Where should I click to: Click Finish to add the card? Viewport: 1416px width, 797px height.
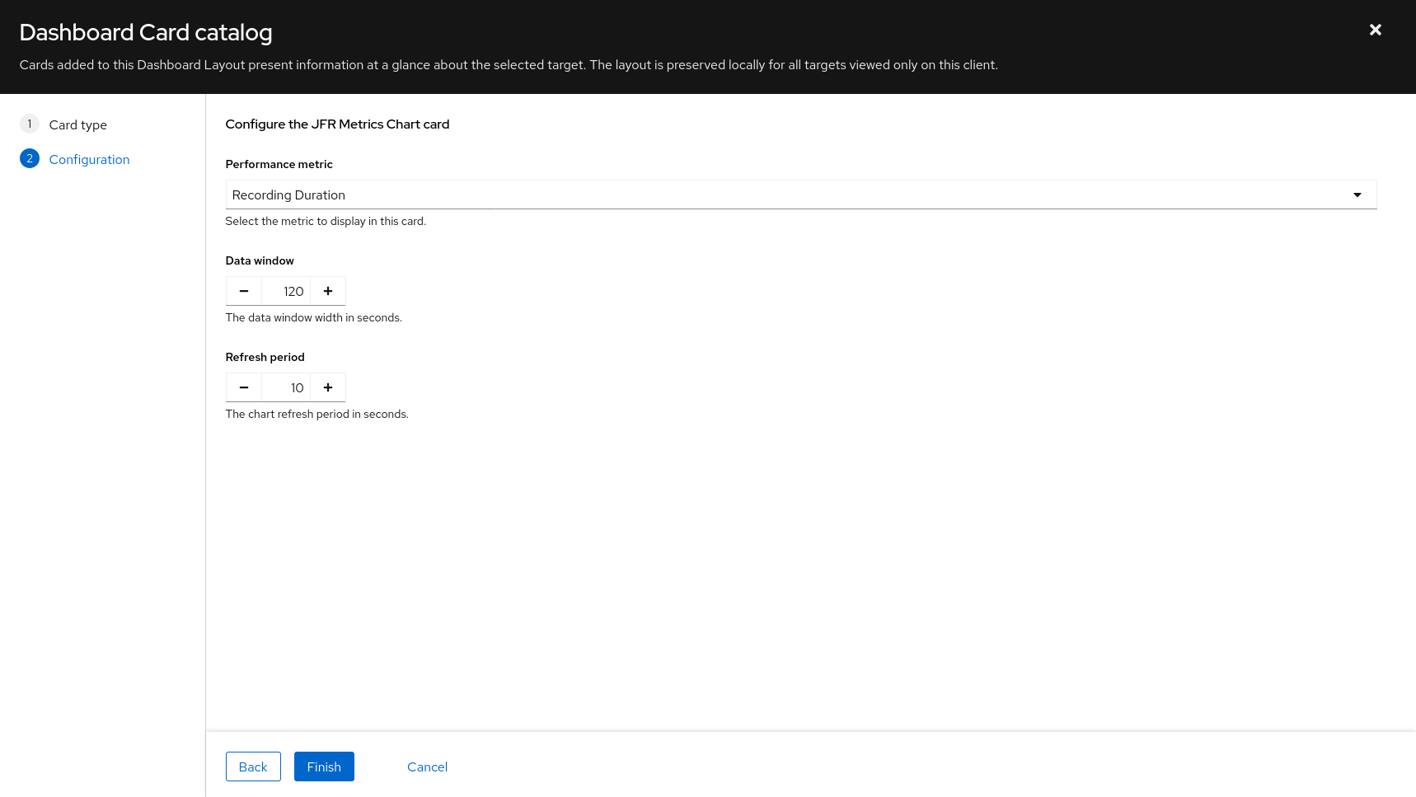coord(324,767)
